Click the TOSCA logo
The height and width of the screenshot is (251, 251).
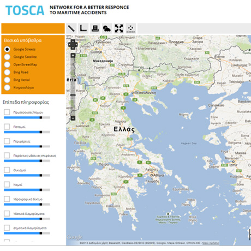point(25,10)
